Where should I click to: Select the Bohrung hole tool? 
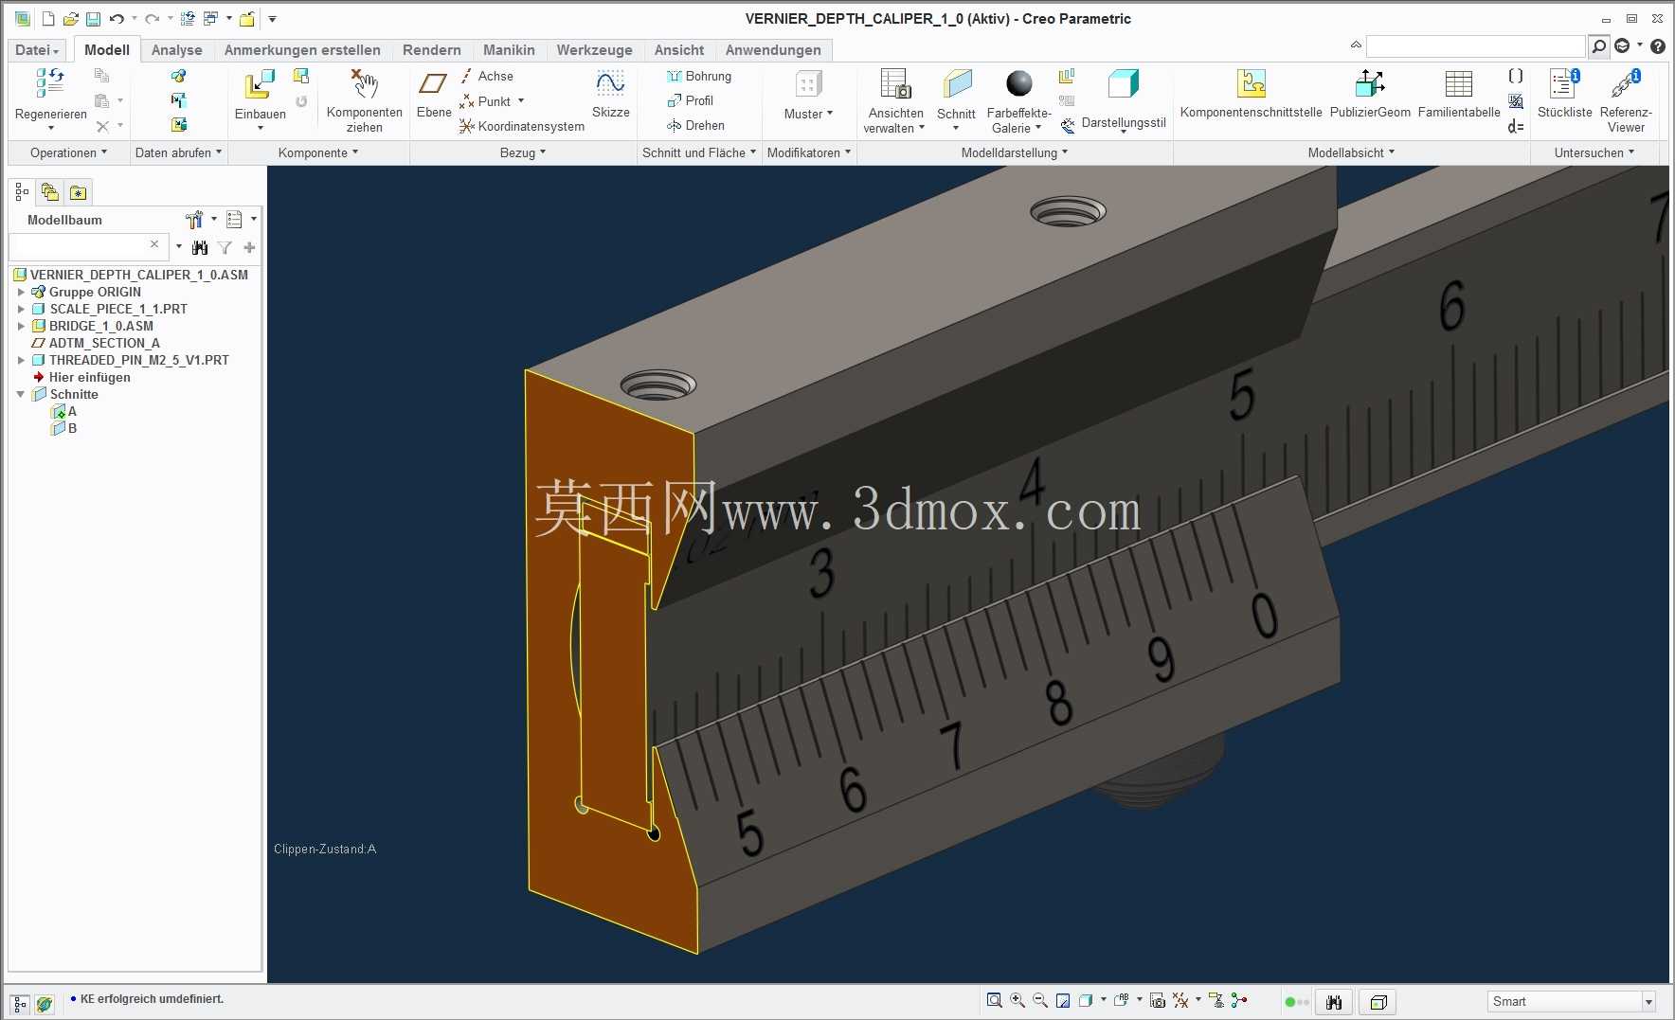[x=699, y=76]
